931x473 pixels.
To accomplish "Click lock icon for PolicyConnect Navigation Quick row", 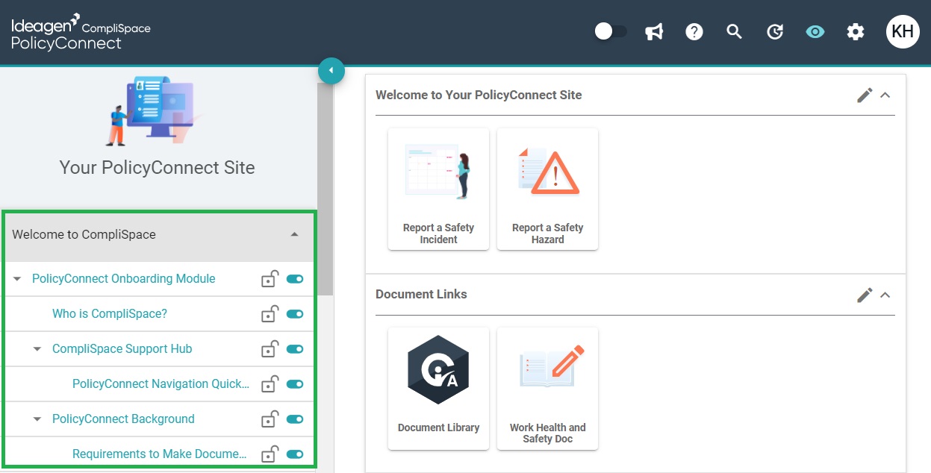I will click(x=270, y=383).
